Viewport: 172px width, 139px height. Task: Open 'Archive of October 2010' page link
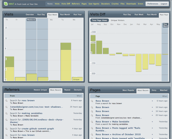pyautogui.click(x=118, y=134)
